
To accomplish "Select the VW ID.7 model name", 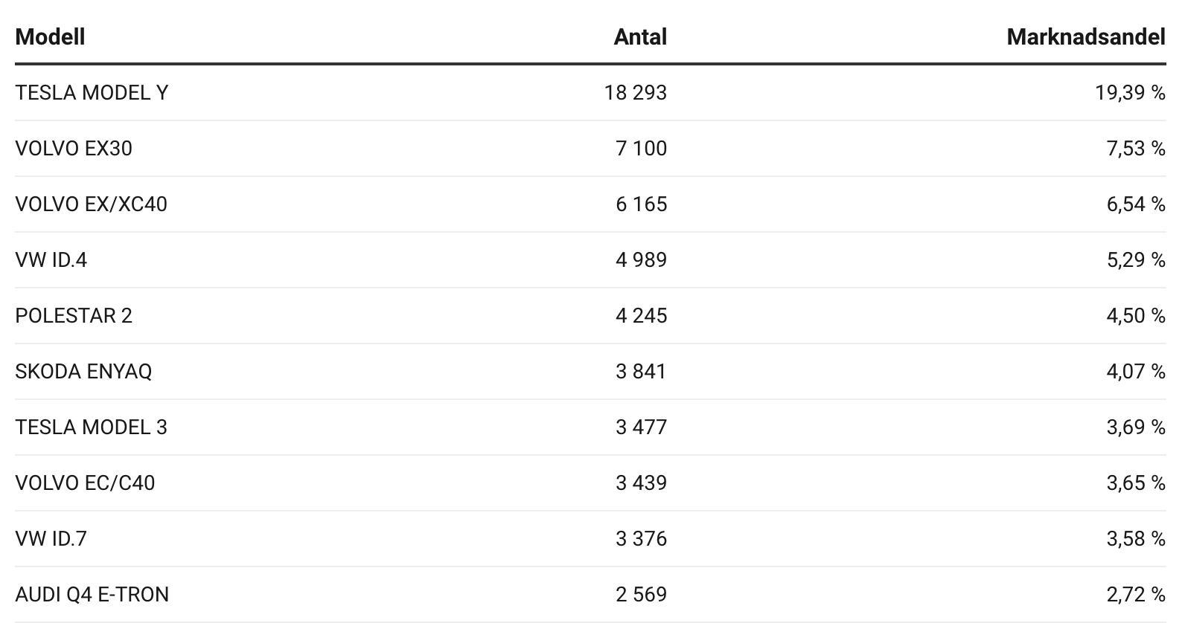I will [x=51, y=539].
